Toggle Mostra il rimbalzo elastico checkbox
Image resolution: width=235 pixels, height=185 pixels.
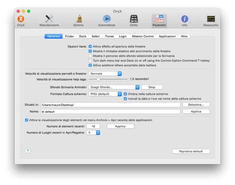[x=90, y=51]
